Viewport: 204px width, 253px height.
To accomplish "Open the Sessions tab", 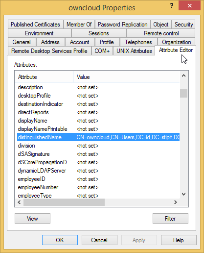I will [x=99, y=33].
